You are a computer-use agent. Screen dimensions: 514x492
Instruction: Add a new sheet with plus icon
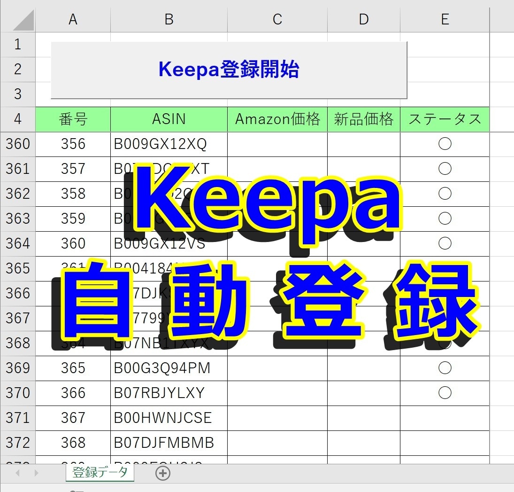(x=163, y=473)
